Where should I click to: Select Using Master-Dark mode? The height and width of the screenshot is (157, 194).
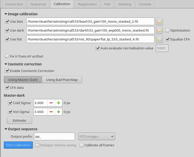point(23,80)
